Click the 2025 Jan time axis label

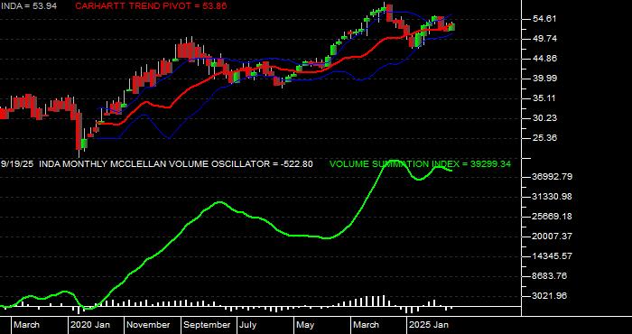pos(429,325)
